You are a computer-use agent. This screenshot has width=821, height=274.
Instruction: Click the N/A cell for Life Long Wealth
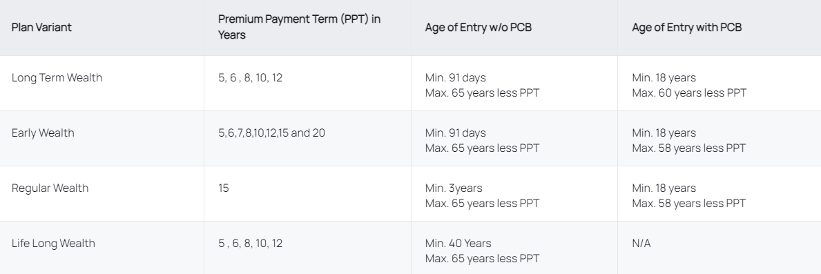pyautogui.click(x=641, y=243)
